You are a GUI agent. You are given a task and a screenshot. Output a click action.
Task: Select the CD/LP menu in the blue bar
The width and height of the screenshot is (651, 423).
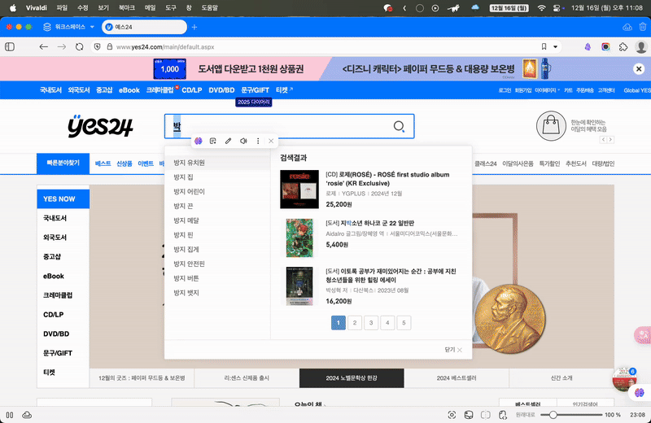[x=192, y=90]
